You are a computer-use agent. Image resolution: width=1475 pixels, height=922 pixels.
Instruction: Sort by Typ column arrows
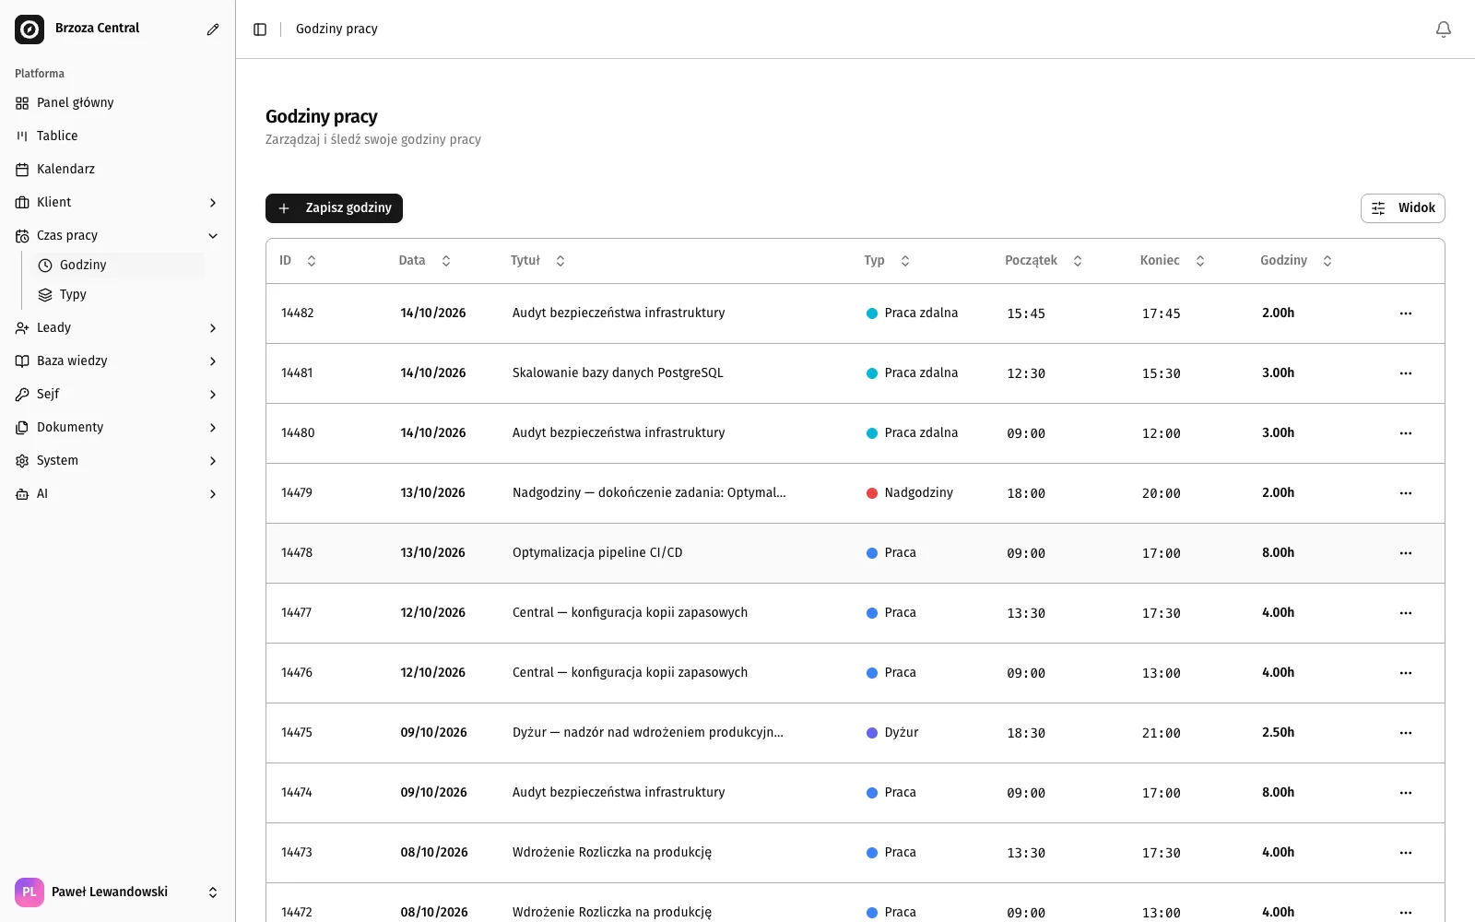(905, 261)
